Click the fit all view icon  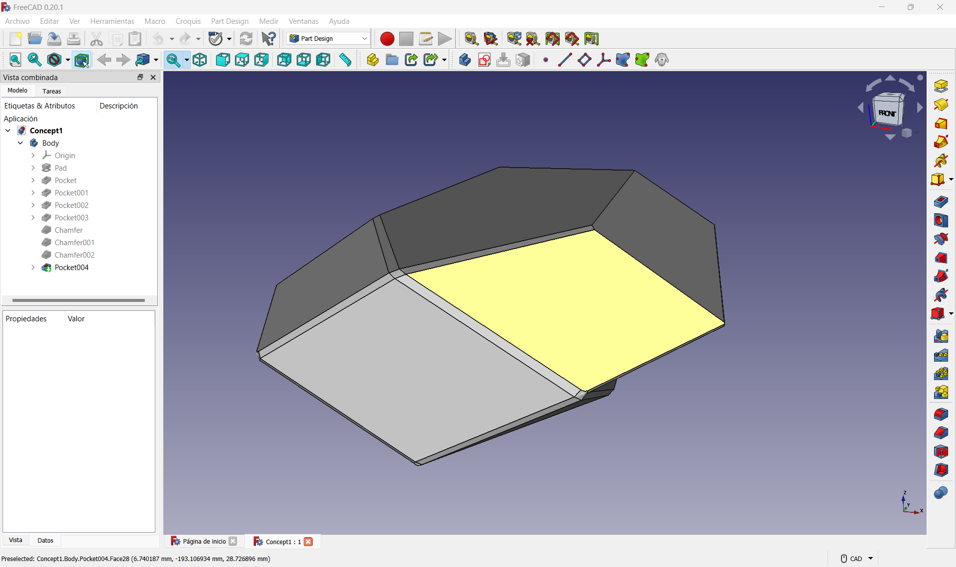point(15,60)
